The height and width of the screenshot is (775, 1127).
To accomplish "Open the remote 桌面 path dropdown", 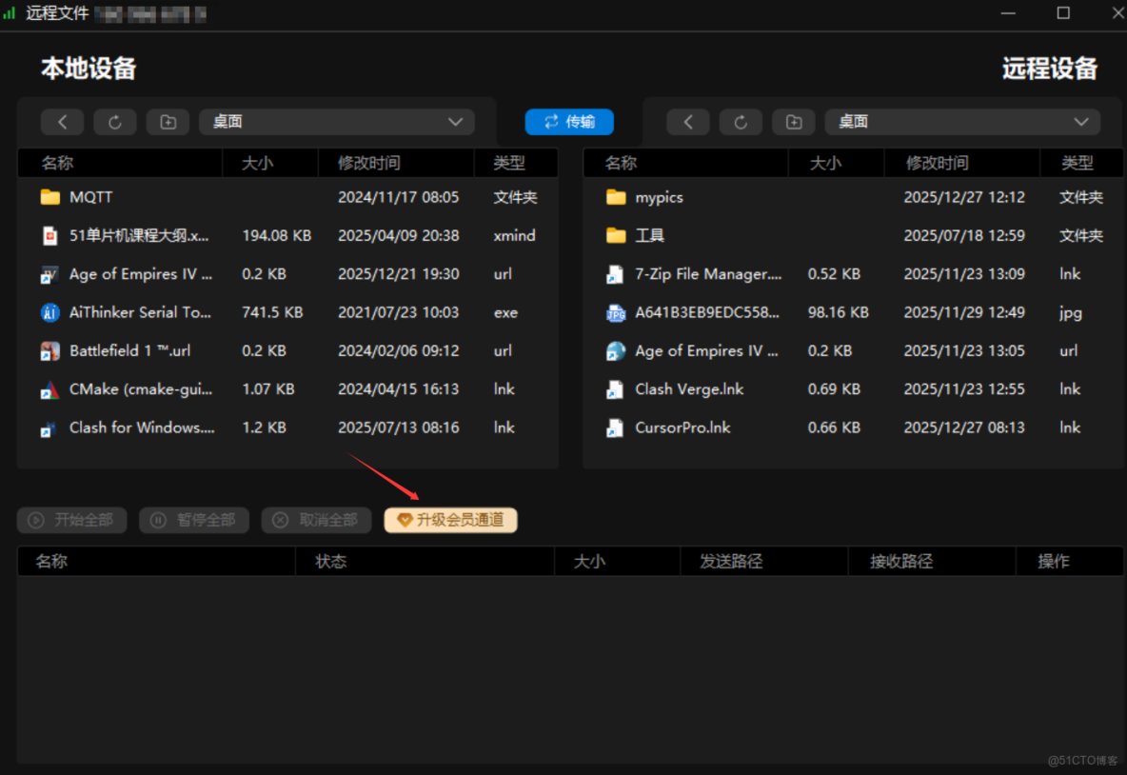I will [x=1081, y=122].
